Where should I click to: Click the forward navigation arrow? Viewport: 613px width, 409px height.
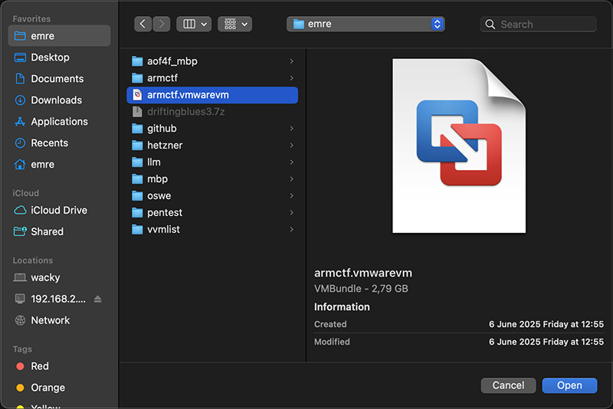click(161, 25)
